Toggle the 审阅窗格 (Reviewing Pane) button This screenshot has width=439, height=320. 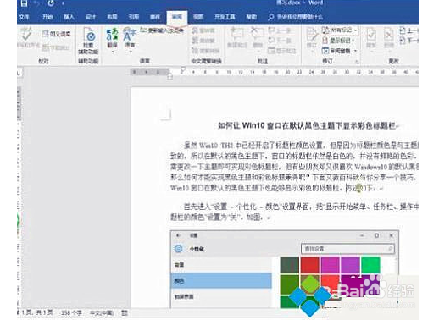pos(336,51)
